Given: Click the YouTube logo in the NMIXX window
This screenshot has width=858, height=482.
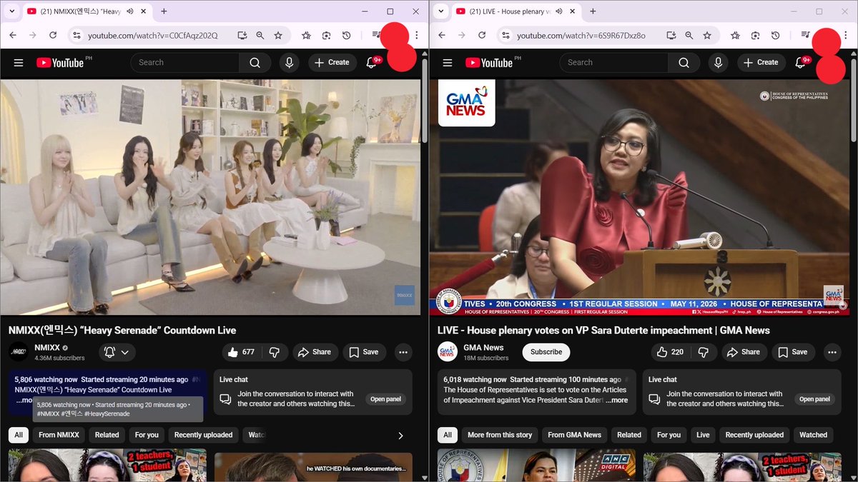Looking at the screenshot, I should [x=60, y=63].
